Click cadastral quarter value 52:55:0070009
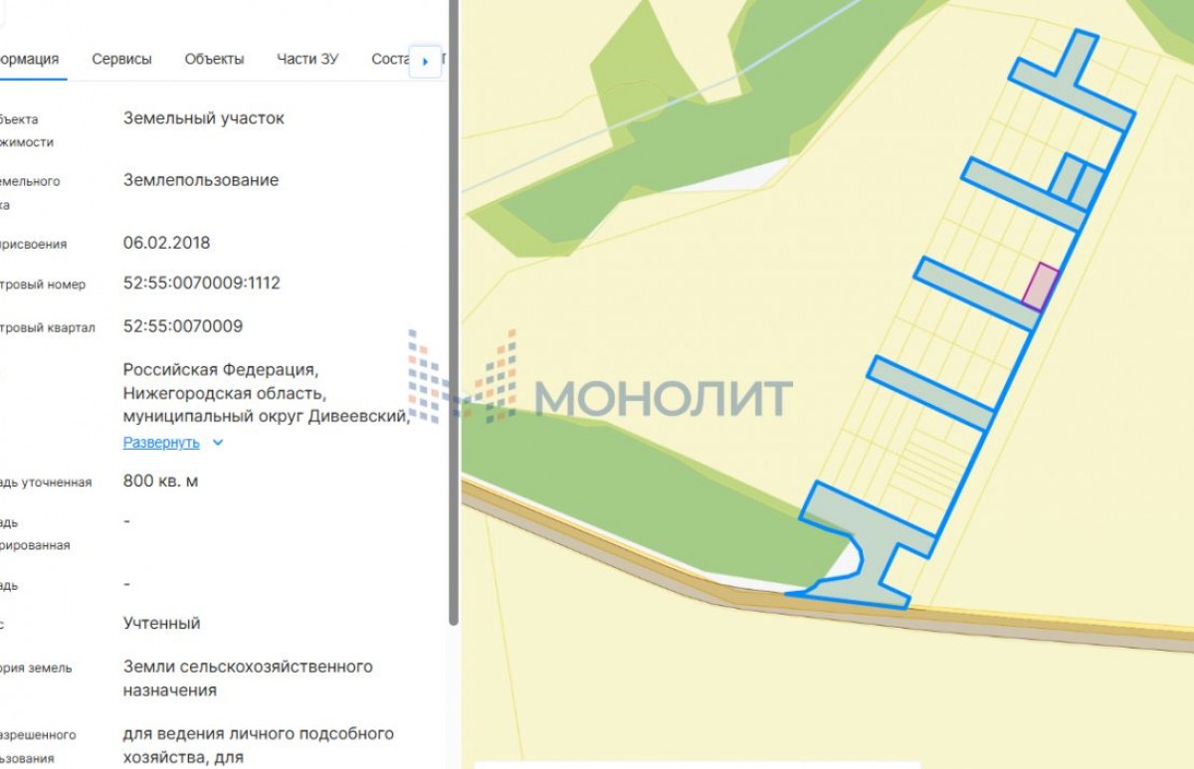Screen dimensions: 1194x769 click(183, 326)
